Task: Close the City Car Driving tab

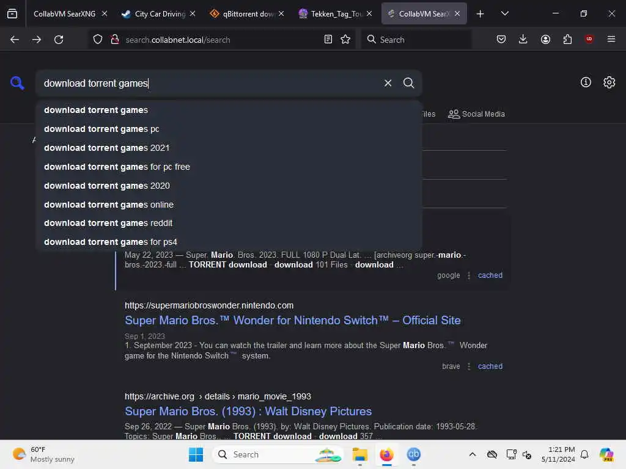Action: click(193, 13)
